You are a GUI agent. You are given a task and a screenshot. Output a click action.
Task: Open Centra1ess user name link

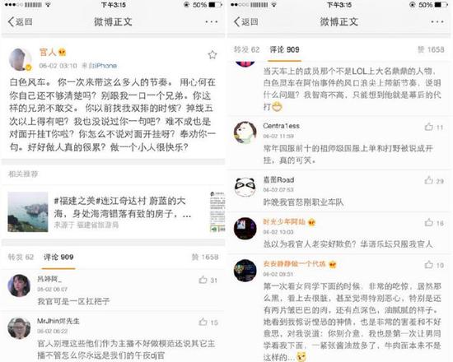(281, 126)
